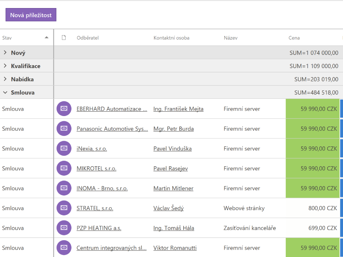Open contact Mgr. Petr Burda
The width and height of the screenshot is (343, 257).
173,129
